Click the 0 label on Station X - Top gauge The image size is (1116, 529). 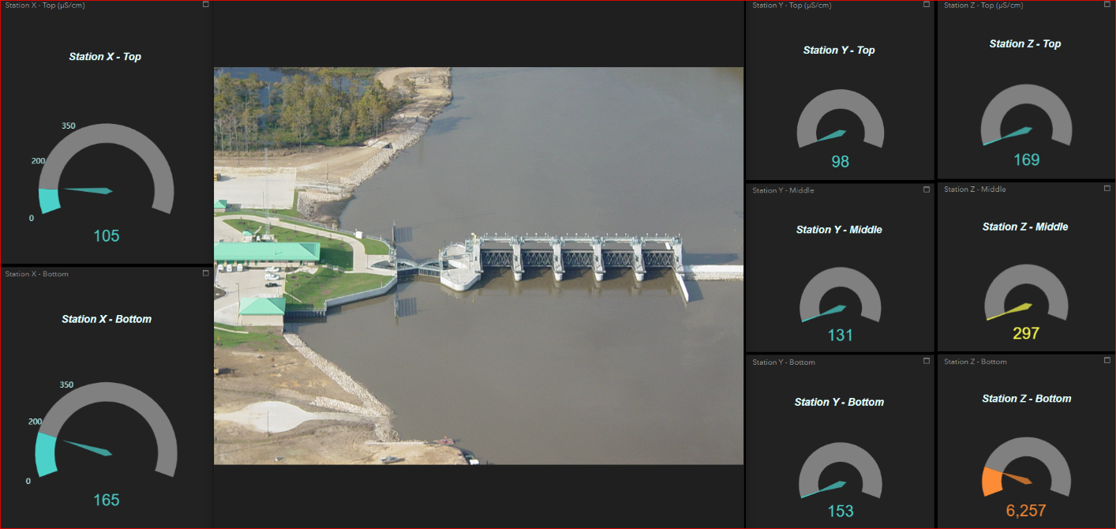[x=32, y=218]
